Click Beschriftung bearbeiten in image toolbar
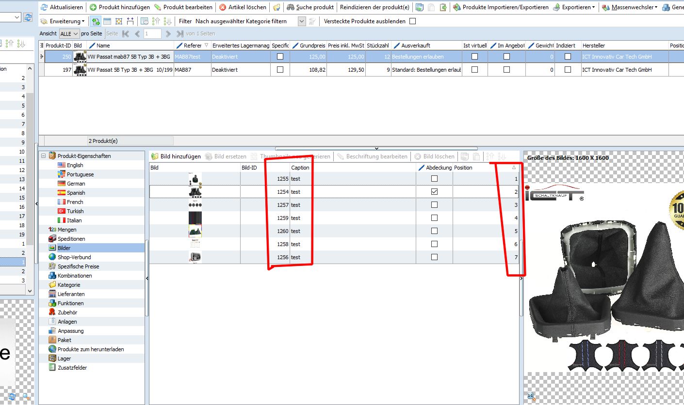Image resolution: width=684 pixels, height=405 pixels. (x=373, y=156)
